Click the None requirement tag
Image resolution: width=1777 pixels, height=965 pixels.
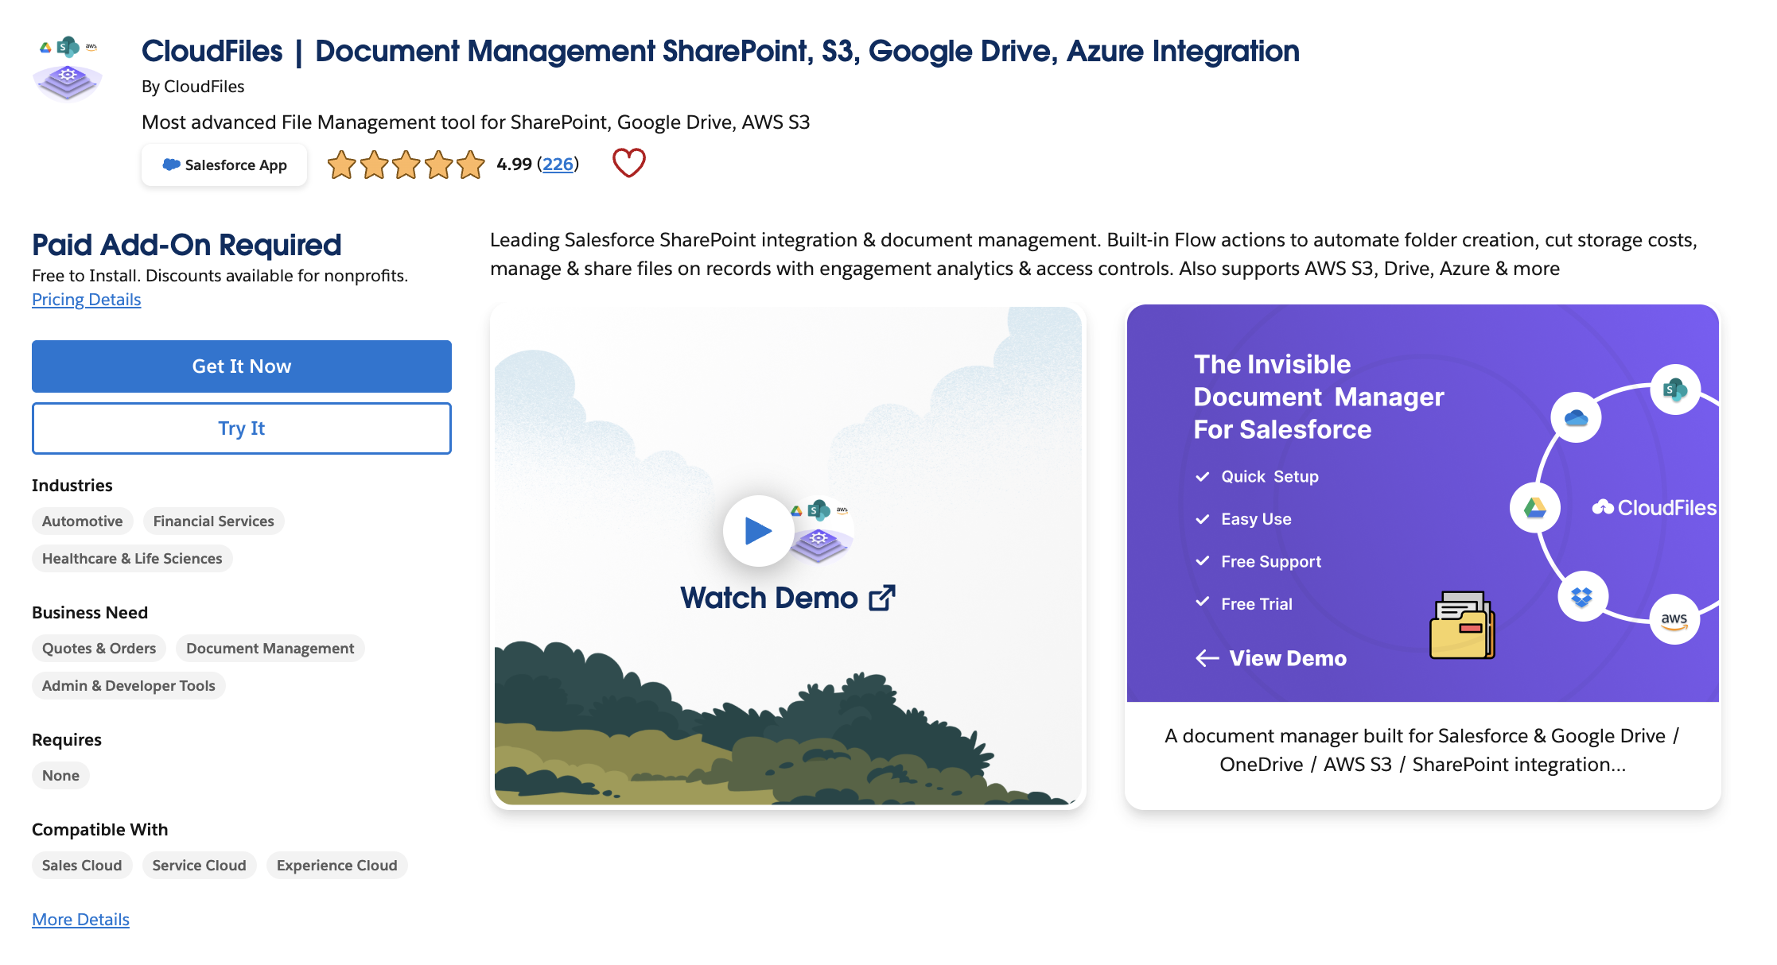pos(60,776)
